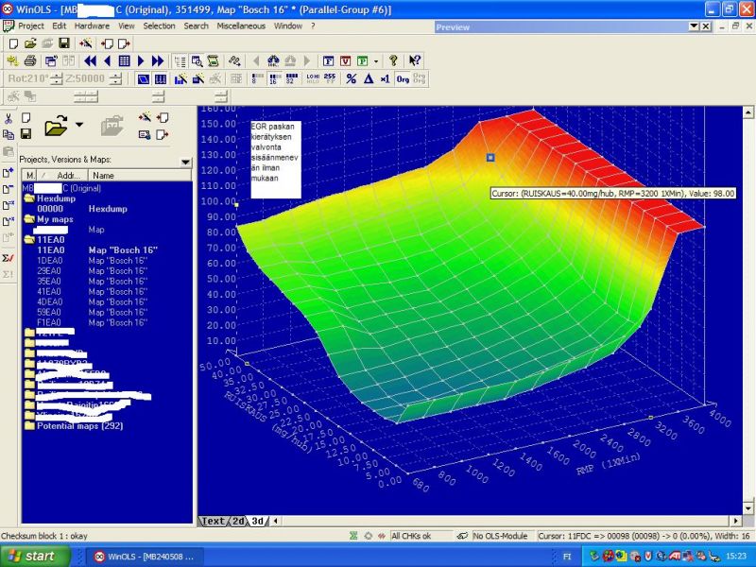
Task: Click the Name column header
Action: 140,176
